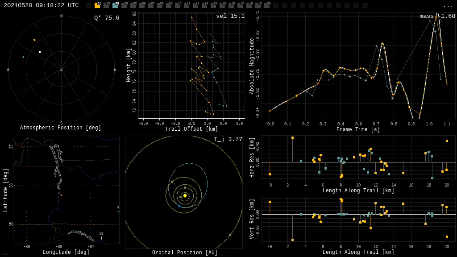Click the Orbital Position [AU] plot label
The image size is (457, 257).
pyautogui.click(x=185, y=253)
